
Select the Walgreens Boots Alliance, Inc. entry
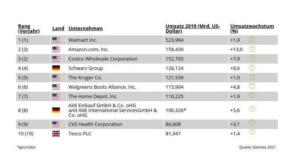[102, 87]
